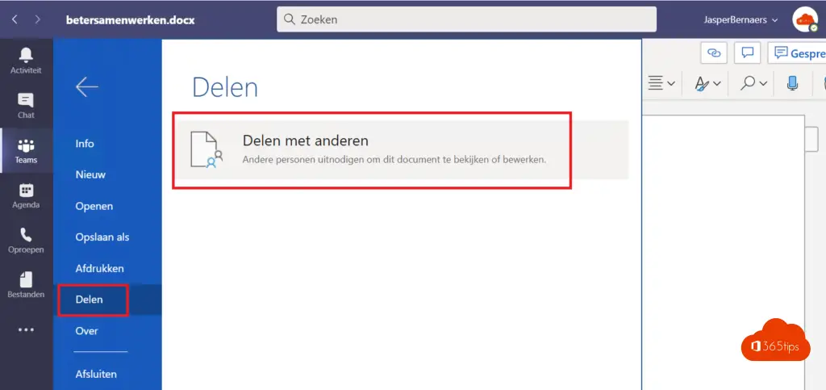This screenshot has height=390, width=826.
Task: Expand the alignment options arrow
Action: pos(670,83)
